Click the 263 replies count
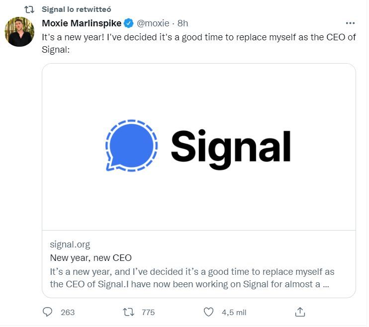369x327 pixels. pos(67,312)
